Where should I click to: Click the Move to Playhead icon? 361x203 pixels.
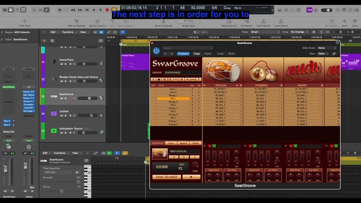(163, 21)
